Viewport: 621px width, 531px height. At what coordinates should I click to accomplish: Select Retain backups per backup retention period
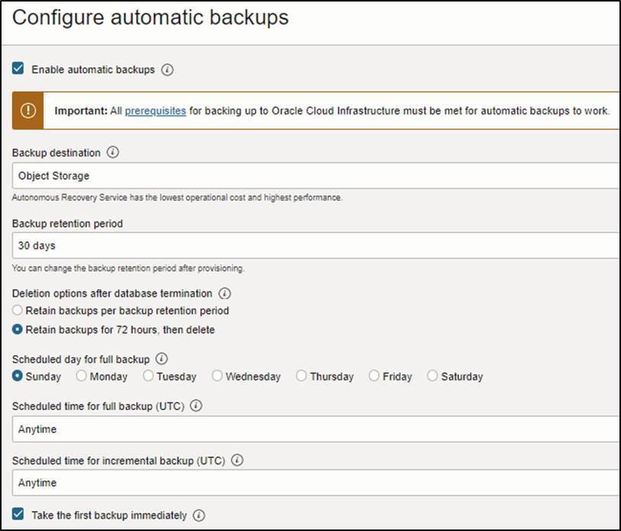[x=18, y=311]
